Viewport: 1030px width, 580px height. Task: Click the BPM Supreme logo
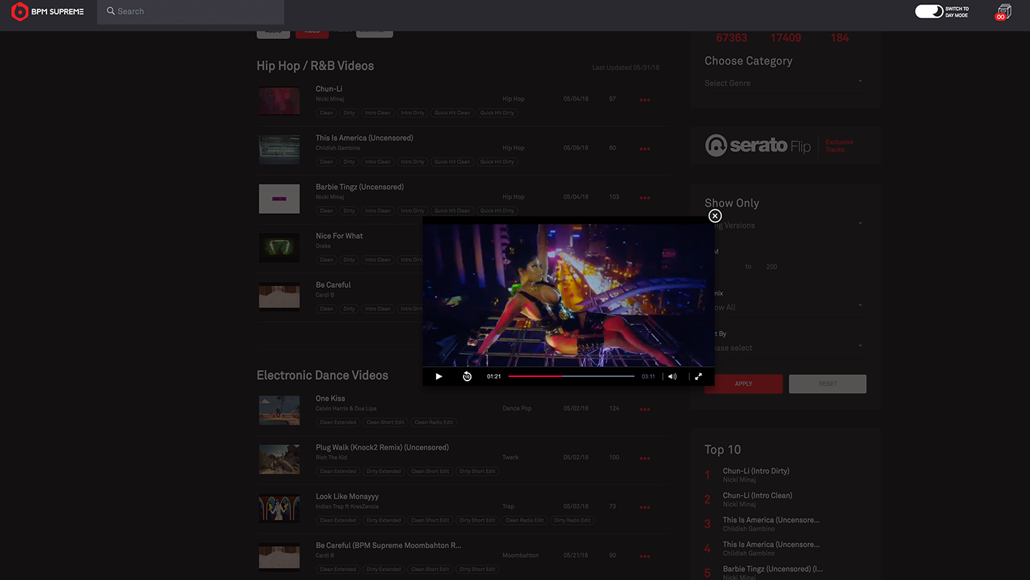(x=48, y=12)
